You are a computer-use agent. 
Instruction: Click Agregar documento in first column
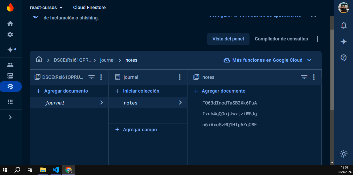(62, 91)
